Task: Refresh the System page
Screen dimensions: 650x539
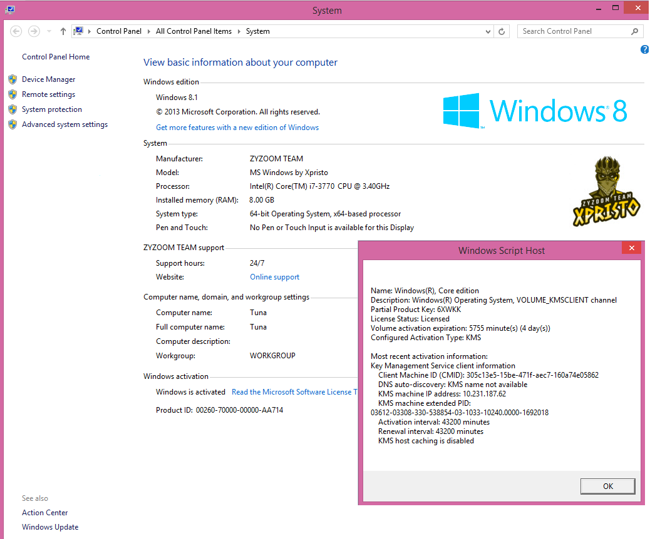Action: point(502,31)
